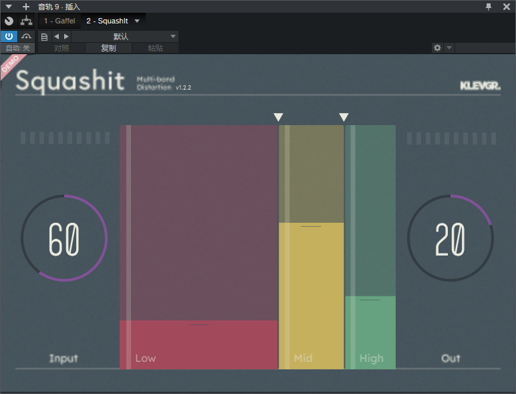Open the gear settings icon

pyautogui.click(x=437, y=47)
